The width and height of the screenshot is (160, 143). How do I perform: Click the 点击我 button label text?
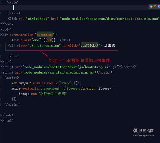click(110, 45)
